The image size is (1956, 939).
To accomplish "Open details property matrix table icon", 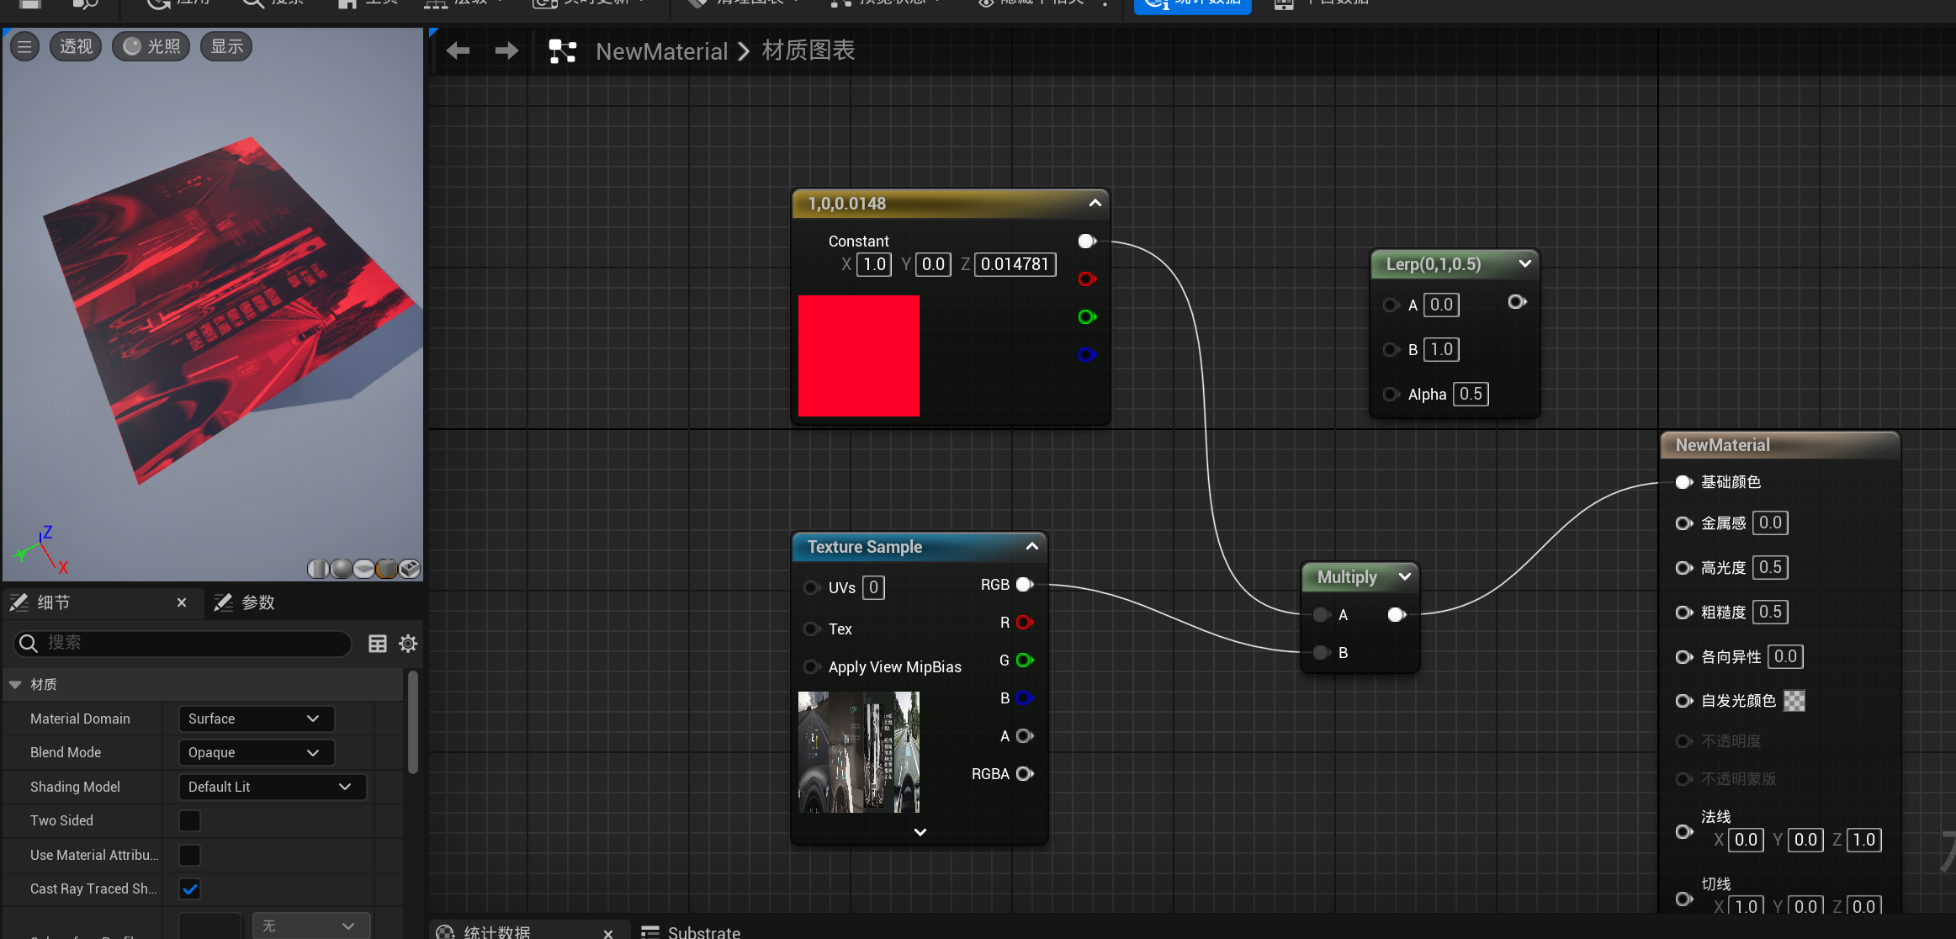I will point(378,644).
